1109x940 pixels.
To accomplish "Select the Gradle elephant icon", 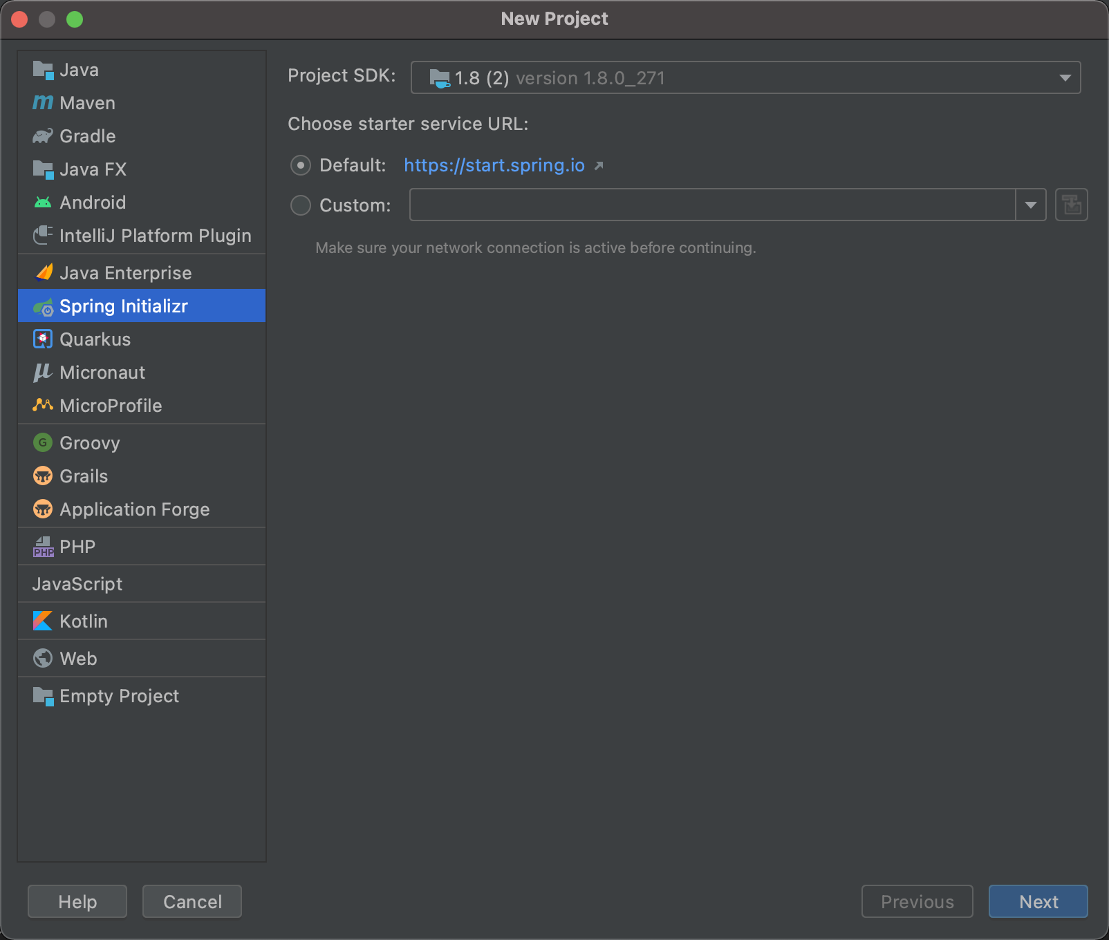I will 42,135.
